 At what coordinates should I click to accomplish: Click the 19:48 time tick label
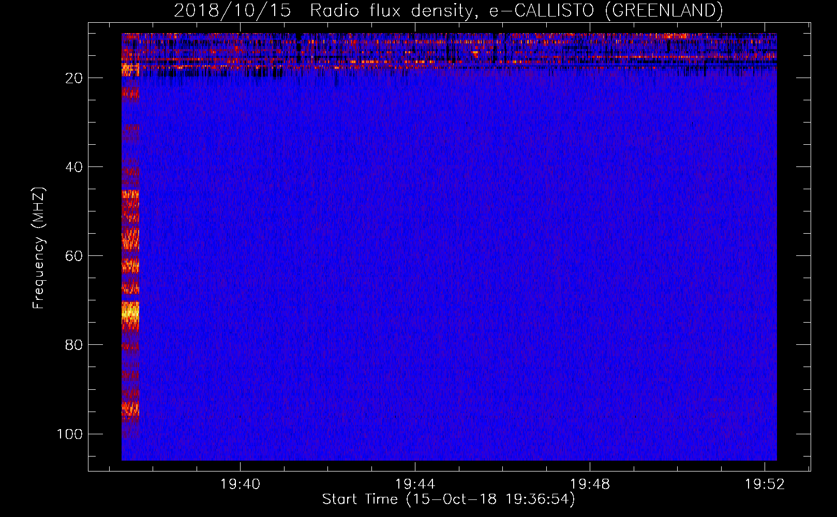point(590,484)
